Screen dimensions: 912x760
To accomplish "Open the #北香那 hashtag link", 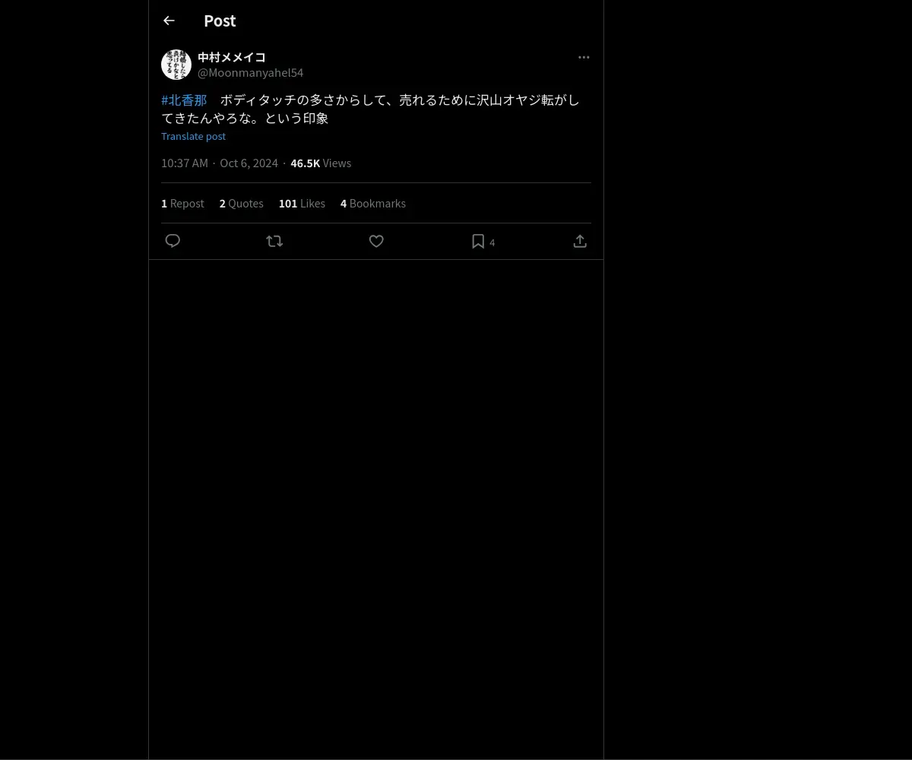I will pos(184,100).
